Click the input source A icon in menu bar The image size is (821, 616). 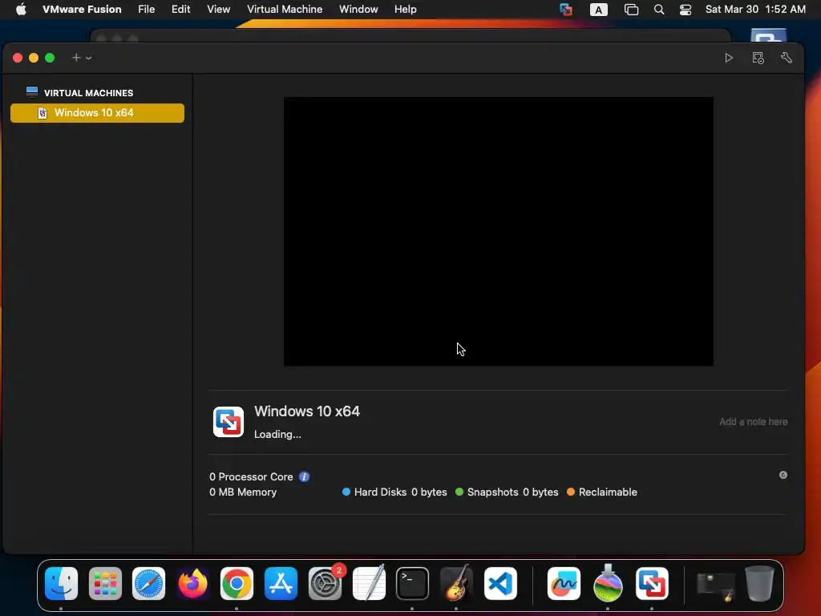pos(598,10)
